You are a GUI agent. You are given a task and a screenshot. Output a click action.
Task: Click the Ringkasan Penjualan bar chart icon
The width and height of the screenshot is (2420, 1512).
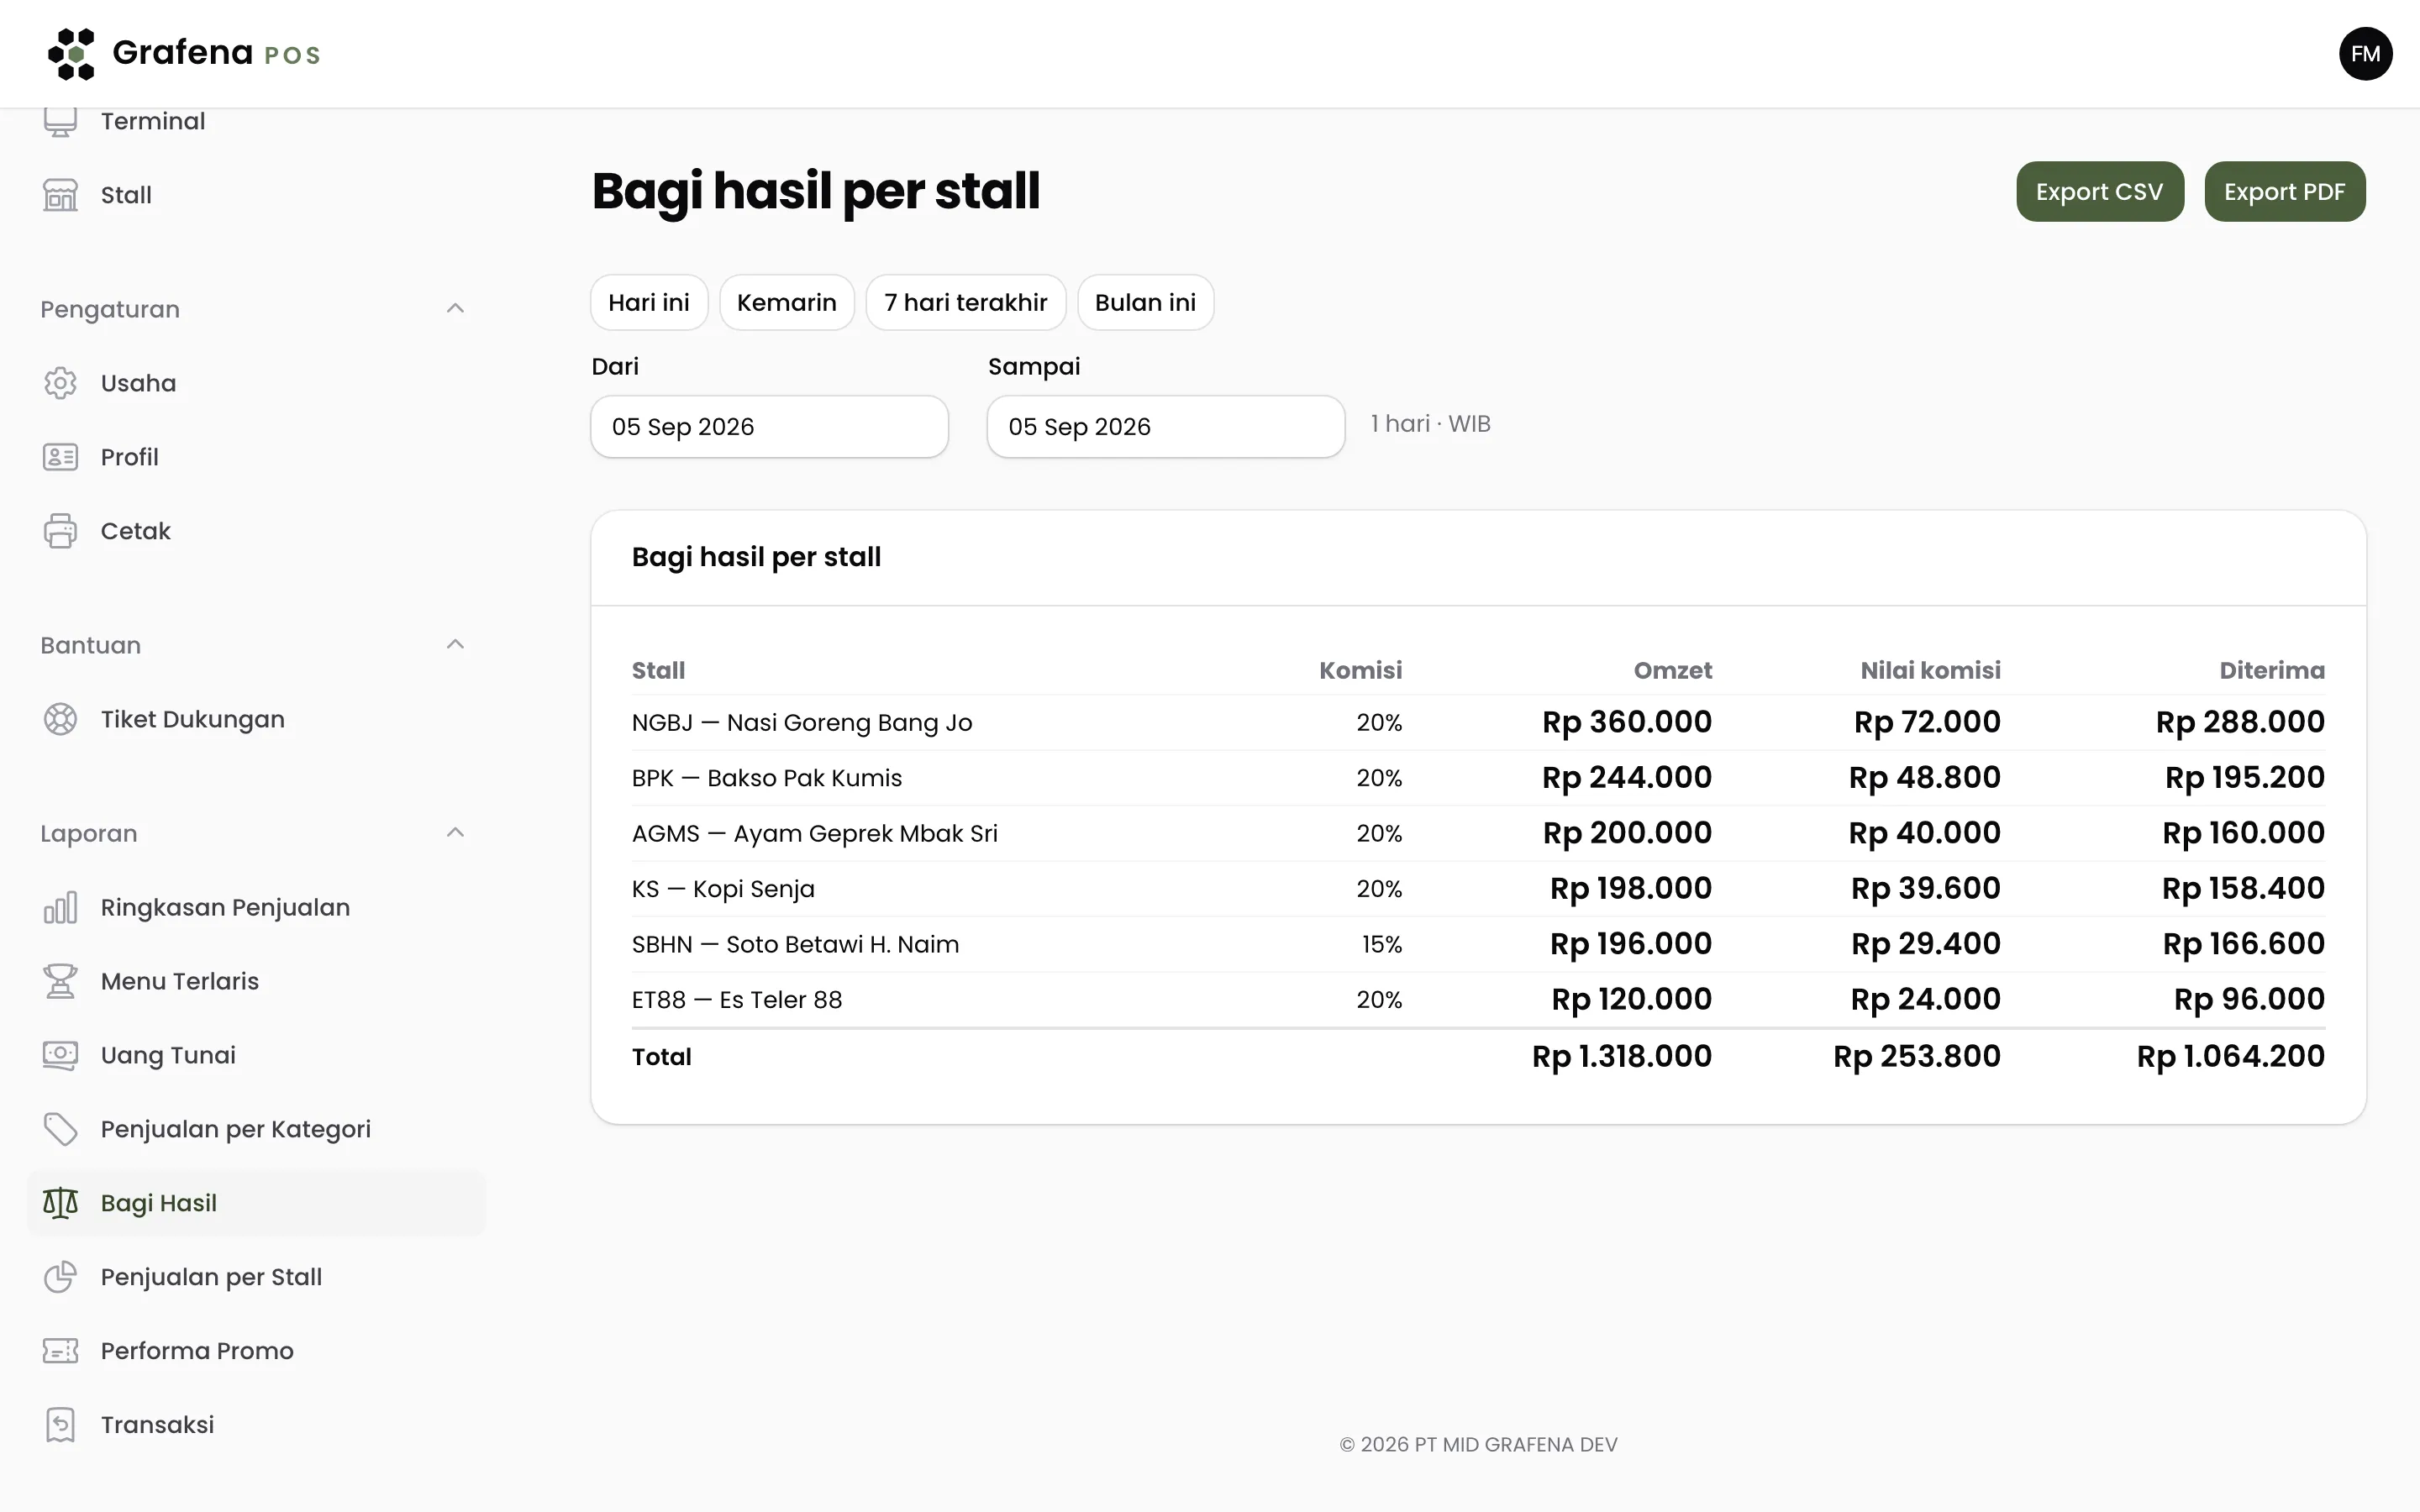point(60,907)
